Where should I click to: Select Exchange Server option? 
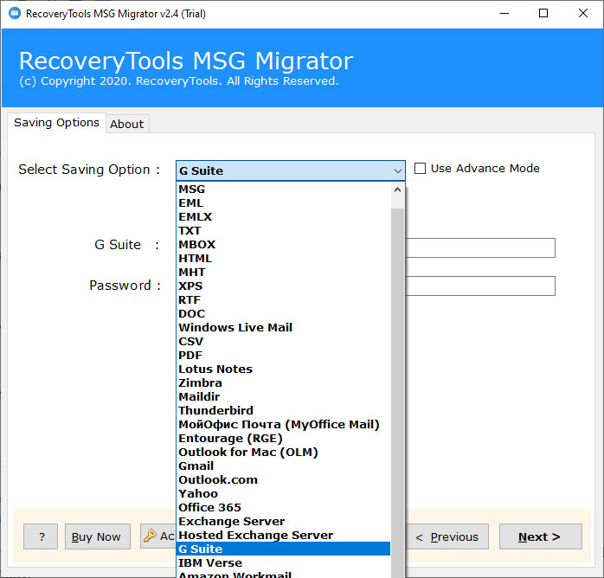pos(284,522)
